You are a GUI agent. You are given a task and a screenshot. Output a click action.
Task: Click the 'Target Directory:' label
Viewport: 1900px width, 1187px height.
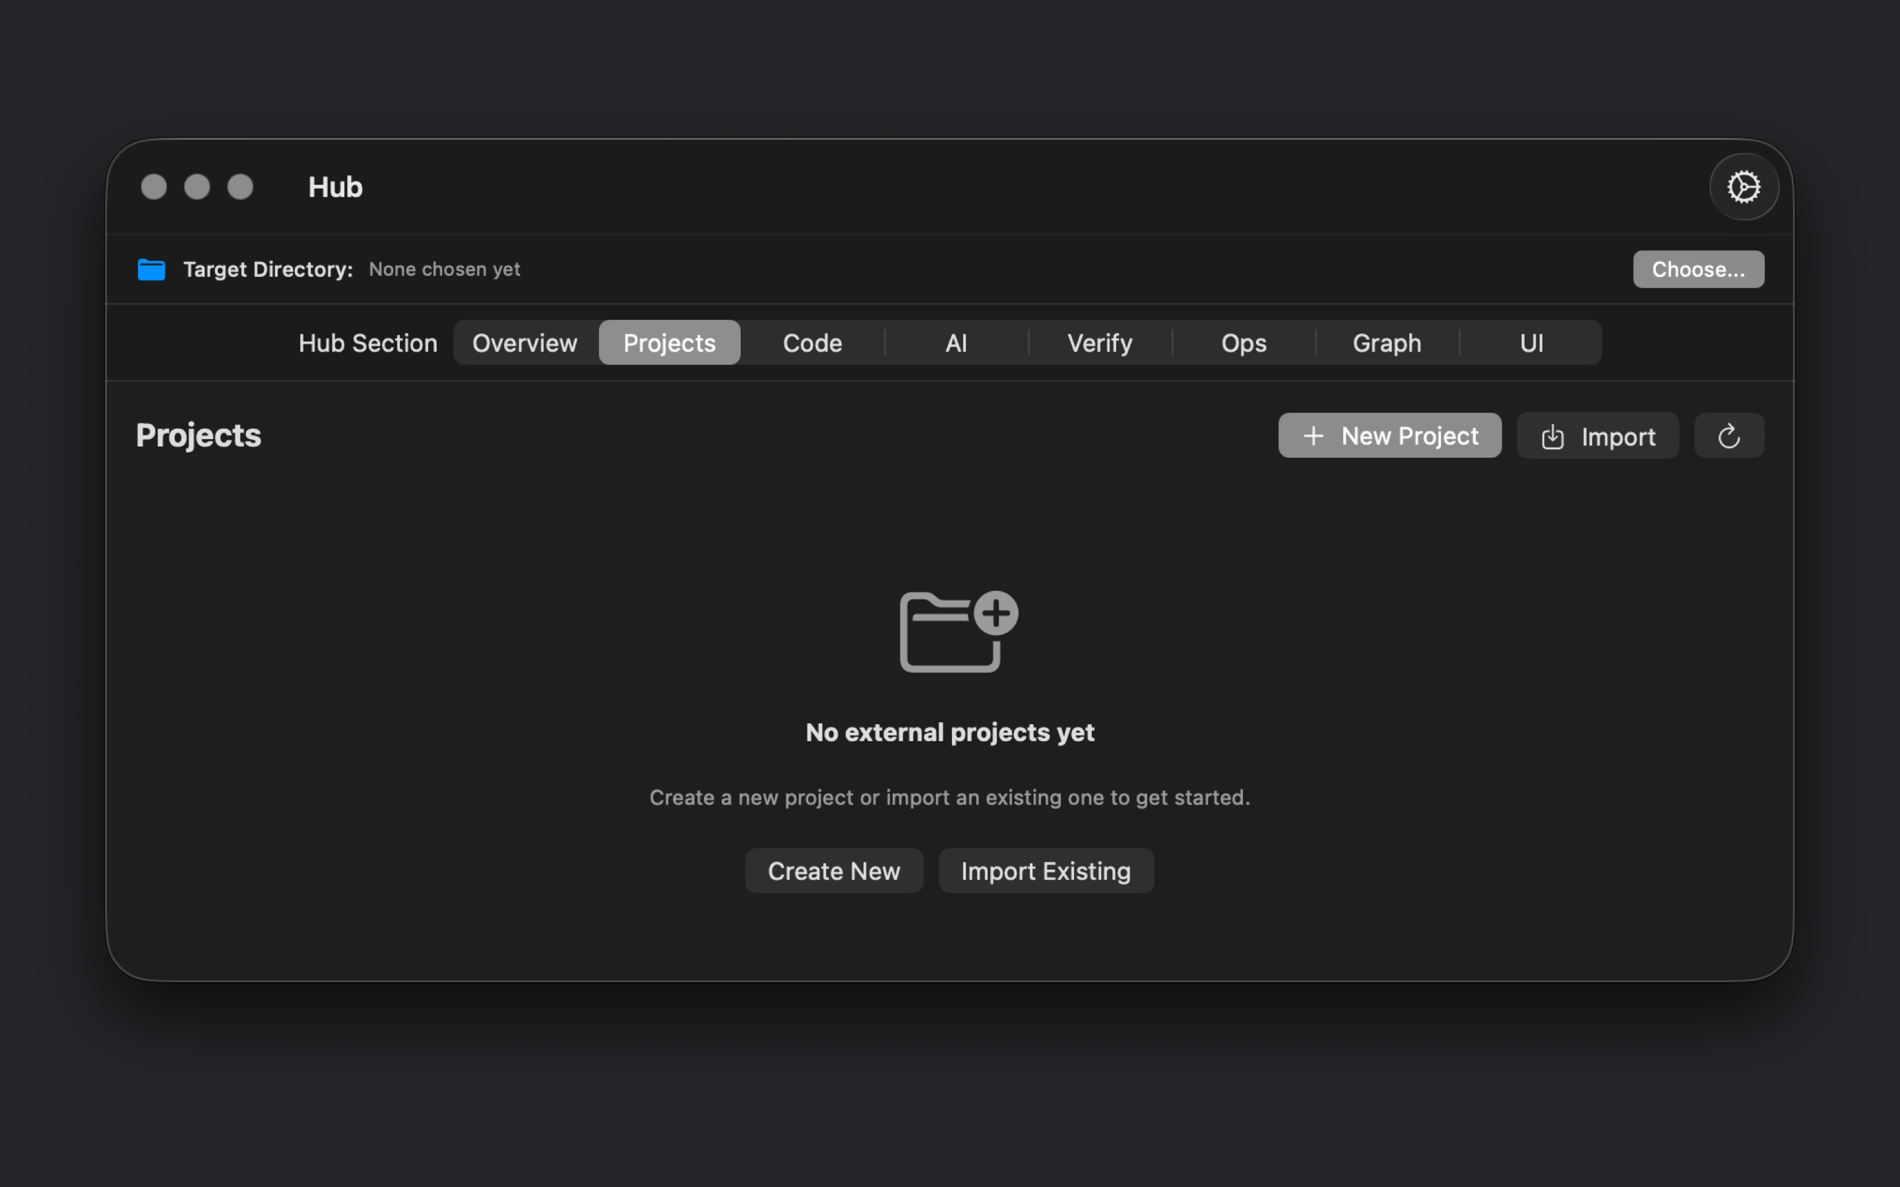tap(268, 269)
